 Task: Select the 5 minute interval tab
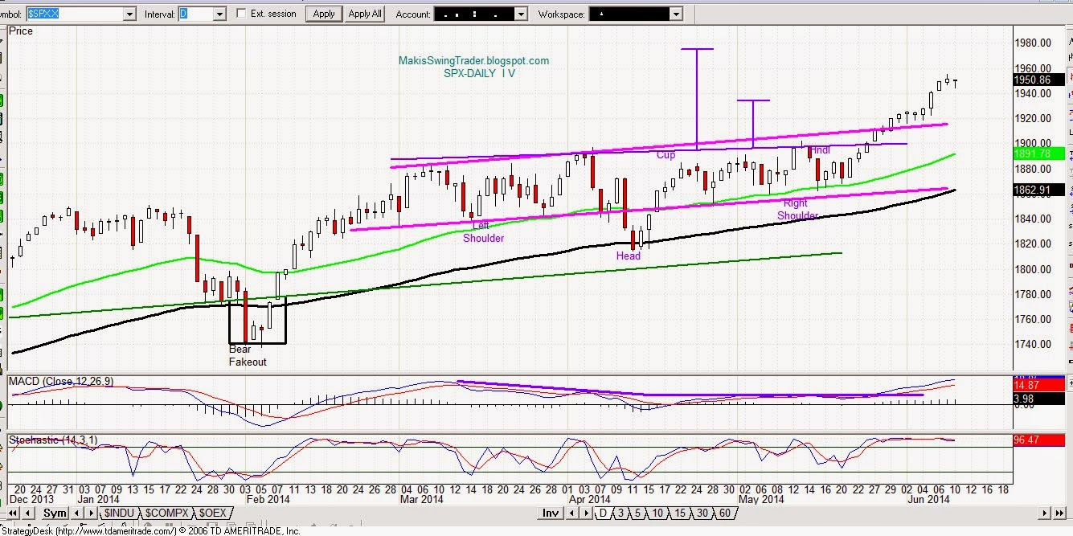pyautogui.click(x=637, y=513)
